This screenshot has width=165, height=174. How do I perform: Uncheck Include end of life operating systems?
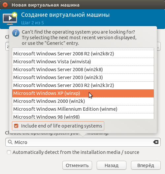16,126
